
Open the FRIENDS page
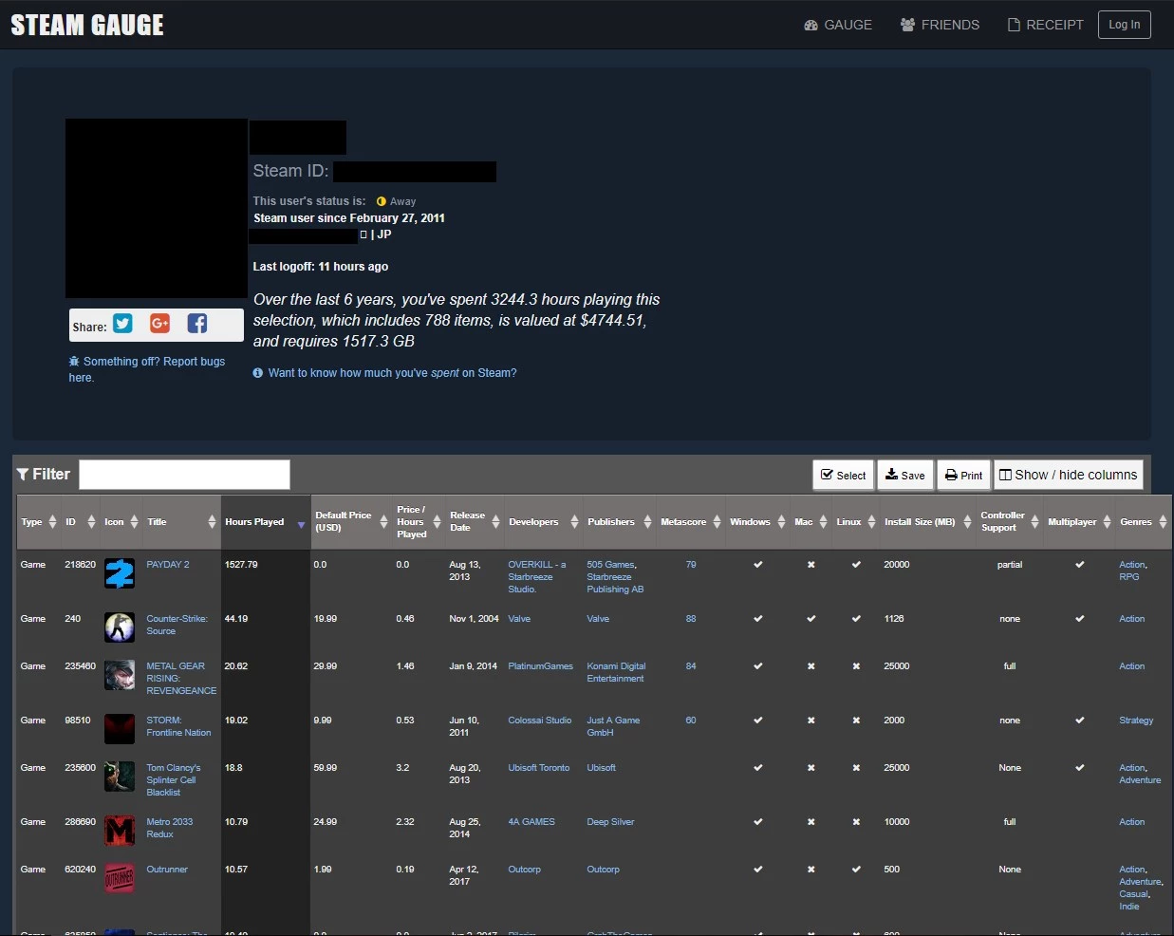click(940, 25)
